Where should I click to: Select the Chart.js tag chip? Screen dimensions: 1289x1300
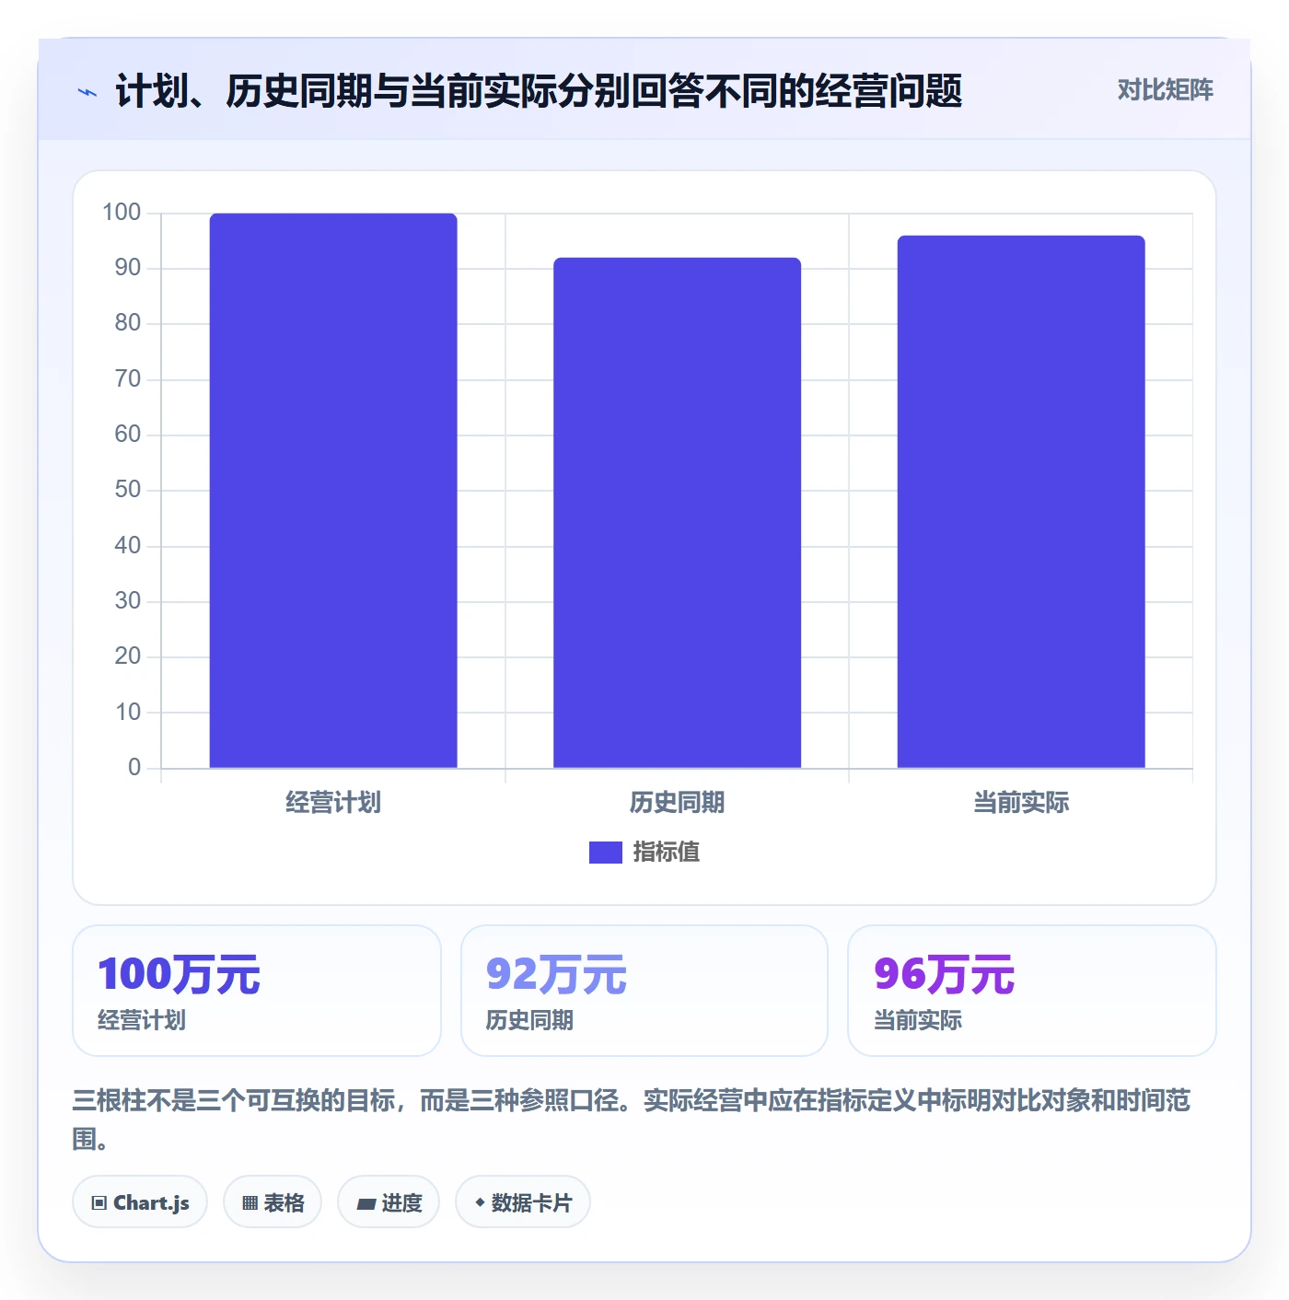coord(140,1201)
